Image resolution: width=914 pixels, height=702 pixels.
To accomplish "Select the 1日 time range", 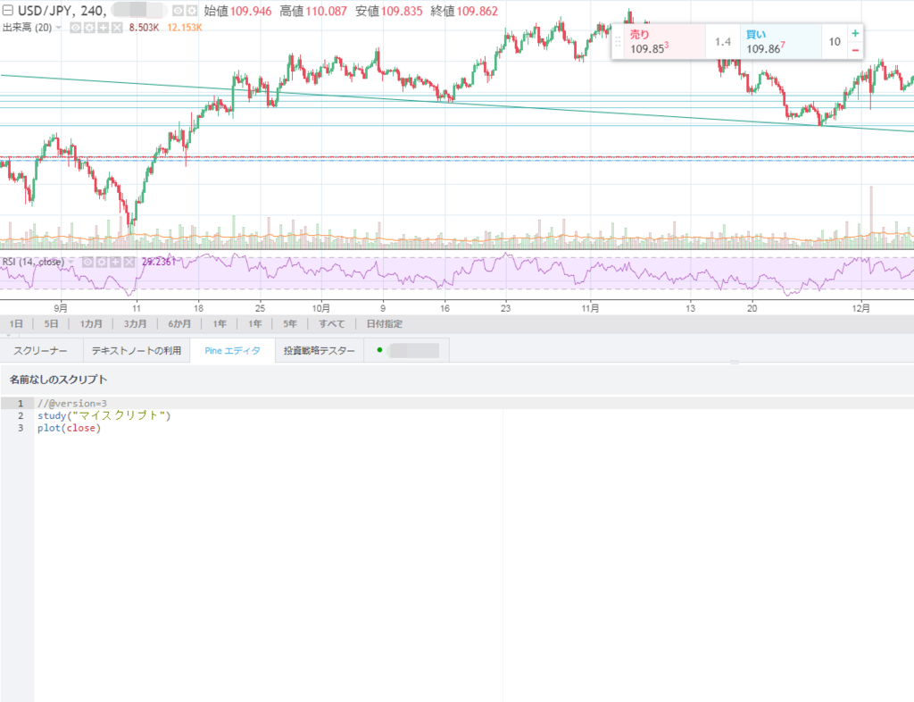I will pos(16,323).
